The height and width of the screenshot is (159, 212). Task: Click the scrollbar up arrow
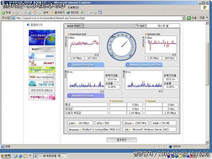point(207,23)
